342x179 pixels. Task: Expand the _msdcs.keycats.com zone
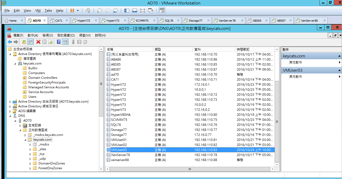pyautogui.click(x=25, y=135)
